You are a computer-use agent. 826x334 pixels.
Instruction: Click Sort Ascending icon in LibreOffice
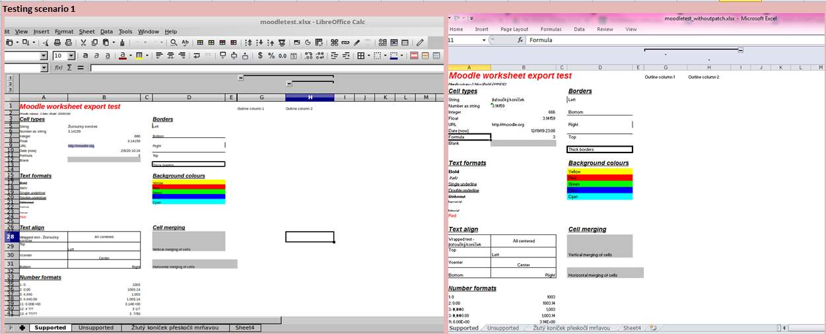click(259, 42)
